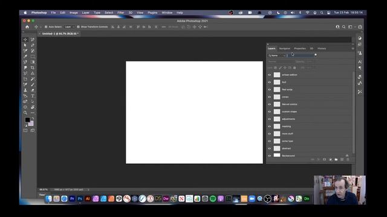Open the Filter menu

coord(121,13)
